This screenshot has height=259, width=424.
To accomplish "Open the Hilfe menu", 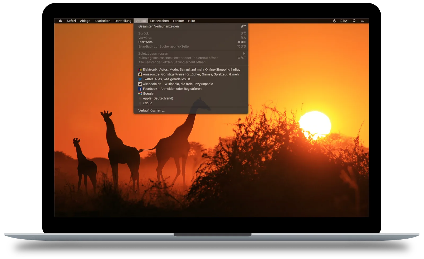I will [x=191, y=21].
